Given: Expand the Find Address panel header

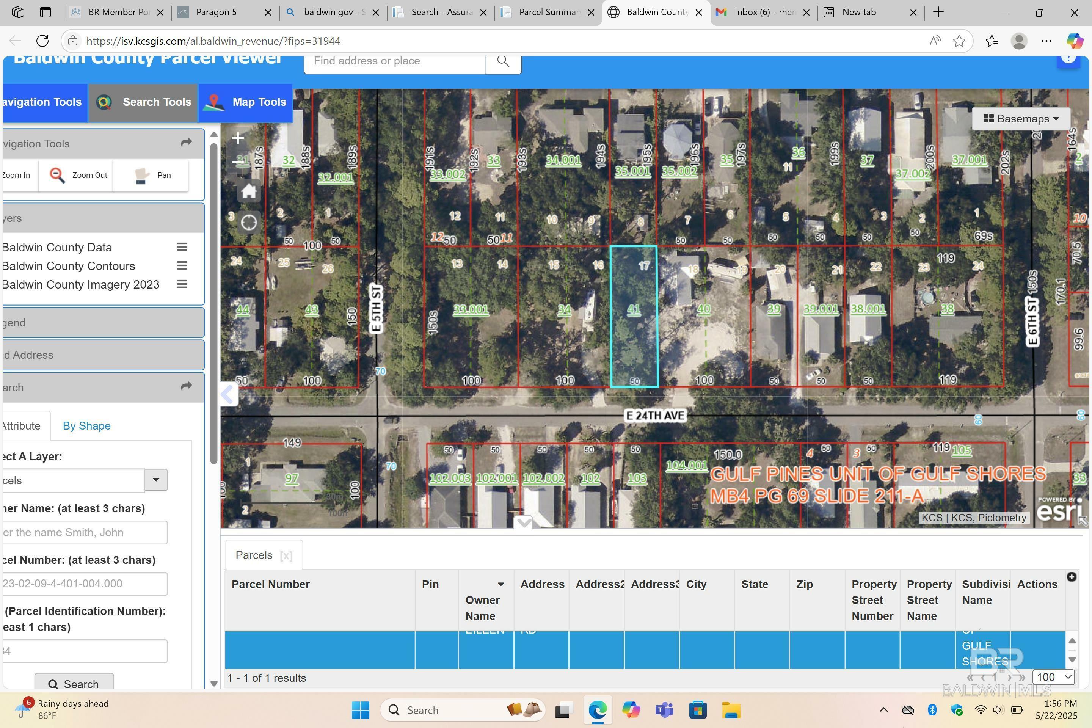Looking at the screenshot, I should tap(103, 355).
